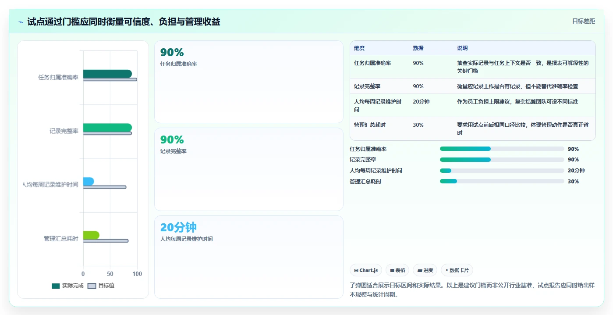This screenshot has height=315, width=613.
Task: Click the green 记录完整率 actual bar in chart
Action: [x=107, y=128]
